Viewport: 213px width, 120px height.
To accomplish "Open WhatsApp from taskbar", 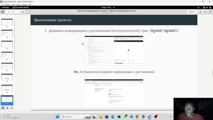I will pyautogui.click(x=125, y=117).
